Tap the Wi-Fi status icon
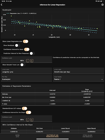This screenshot has width=105, height=140. 96,1
